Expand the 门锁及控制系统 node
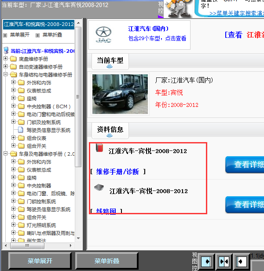The width and height of the screenshot is (264, 271). click(13, 122)
